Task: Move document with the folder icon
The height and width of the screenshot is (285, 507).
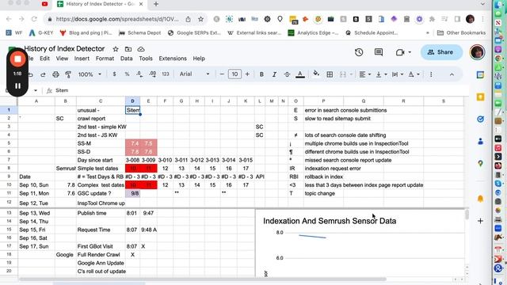Action: (x=128, y=49)
